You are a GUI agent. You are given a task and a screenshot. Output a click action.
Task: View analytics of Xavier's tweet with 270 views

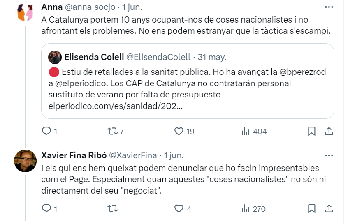(246, 209)
